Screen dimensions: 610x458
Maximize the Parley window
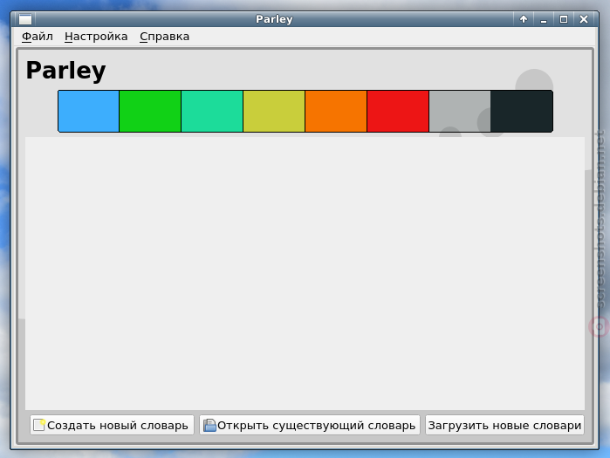tap(564, 19)
